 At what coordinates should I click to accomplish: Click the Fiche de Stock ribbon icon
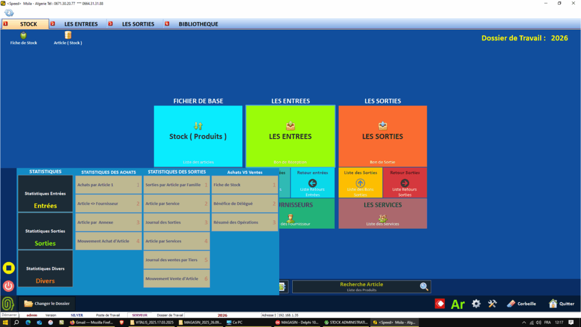click(x=23, y=38)
